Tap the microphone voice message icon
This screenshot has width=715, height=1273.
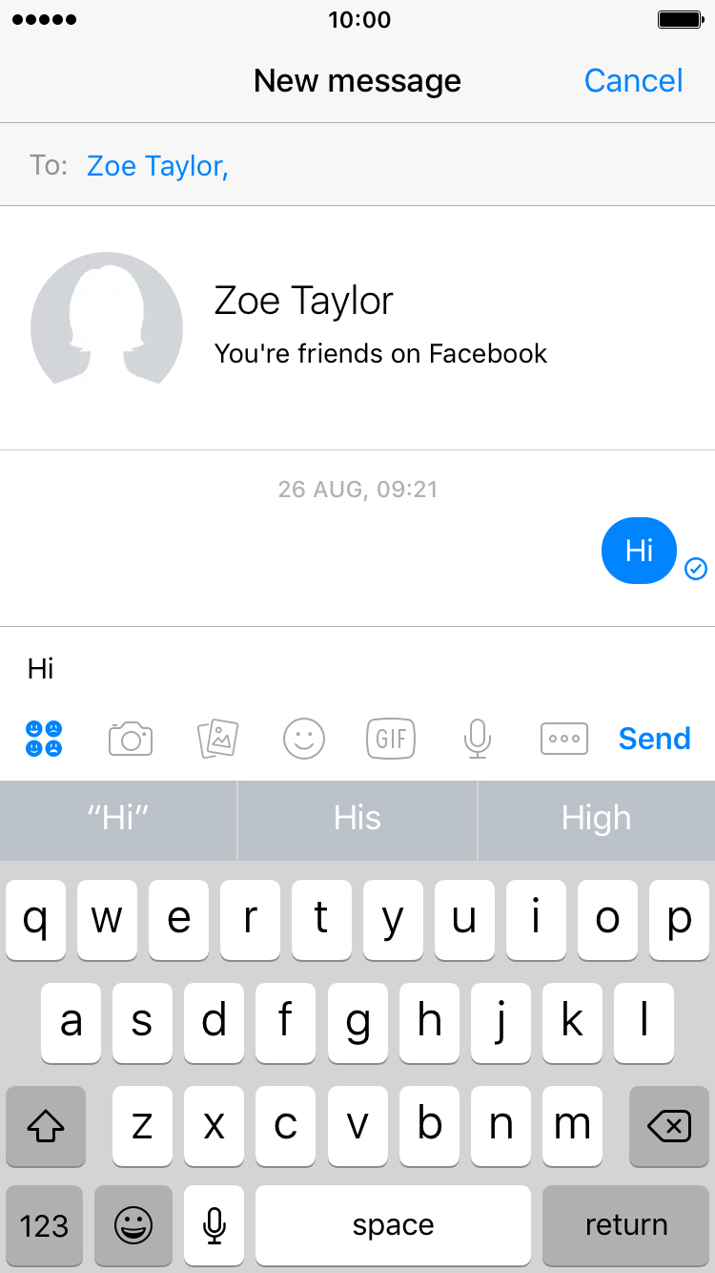478,739
